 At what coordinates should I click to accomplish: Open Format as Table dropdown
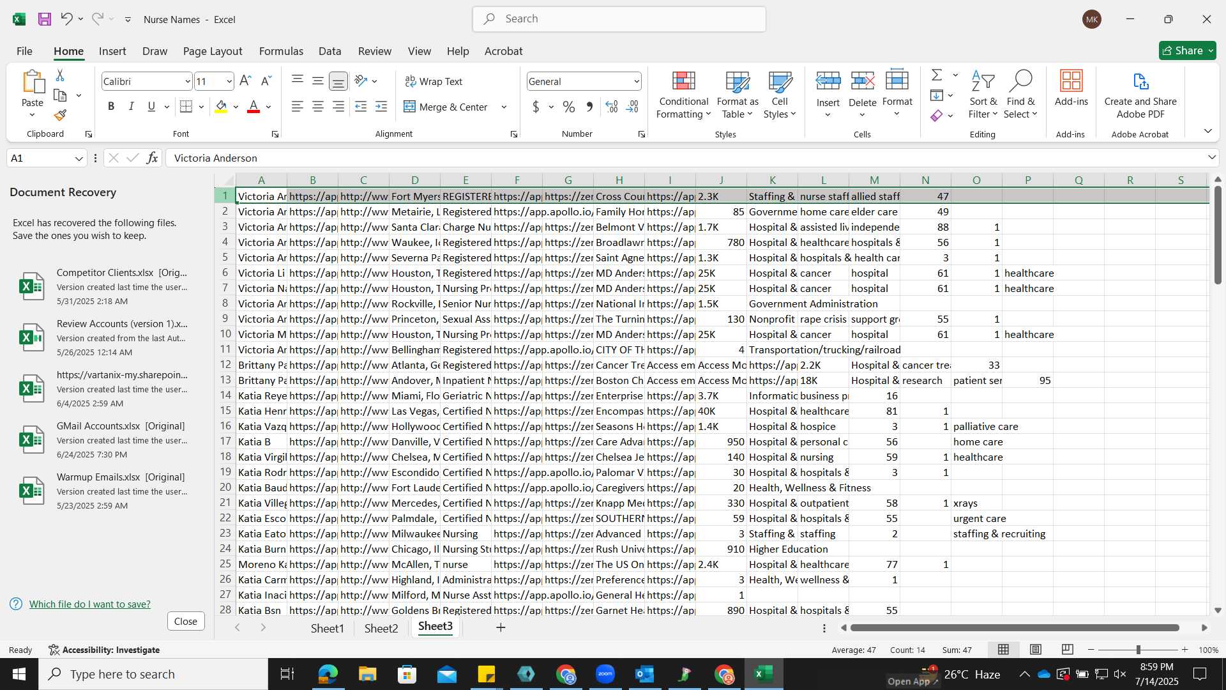click(x=738, y=95)
